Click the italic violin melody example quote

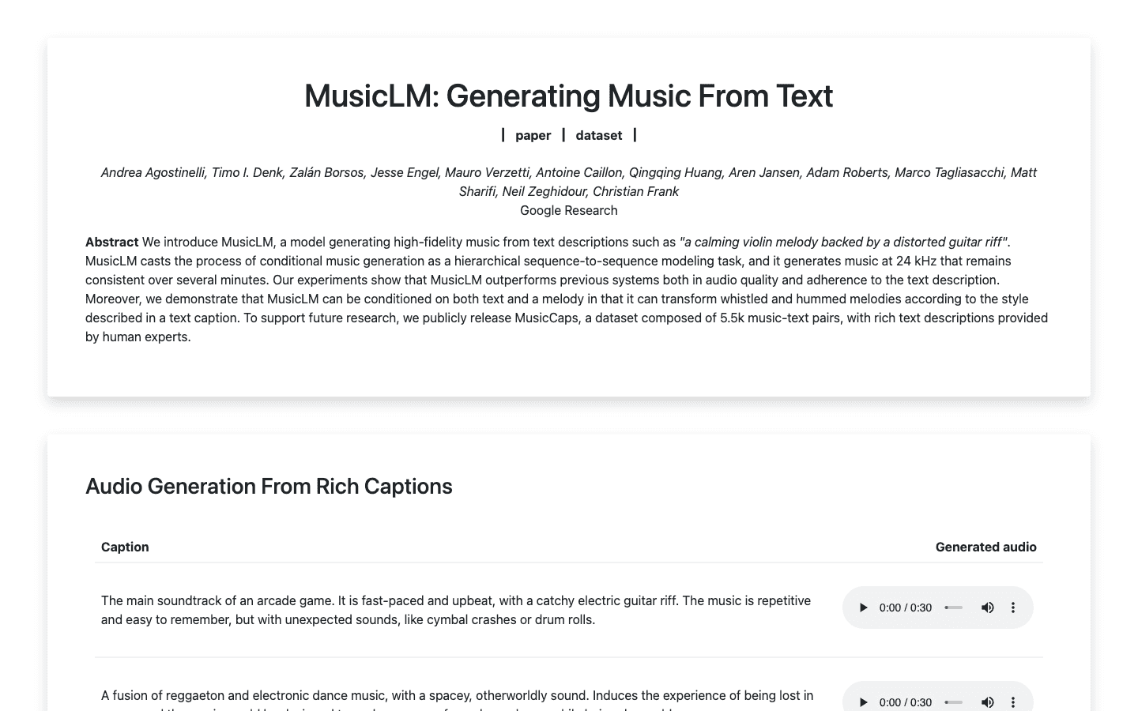pyautogui.click(x=844, y=242)
